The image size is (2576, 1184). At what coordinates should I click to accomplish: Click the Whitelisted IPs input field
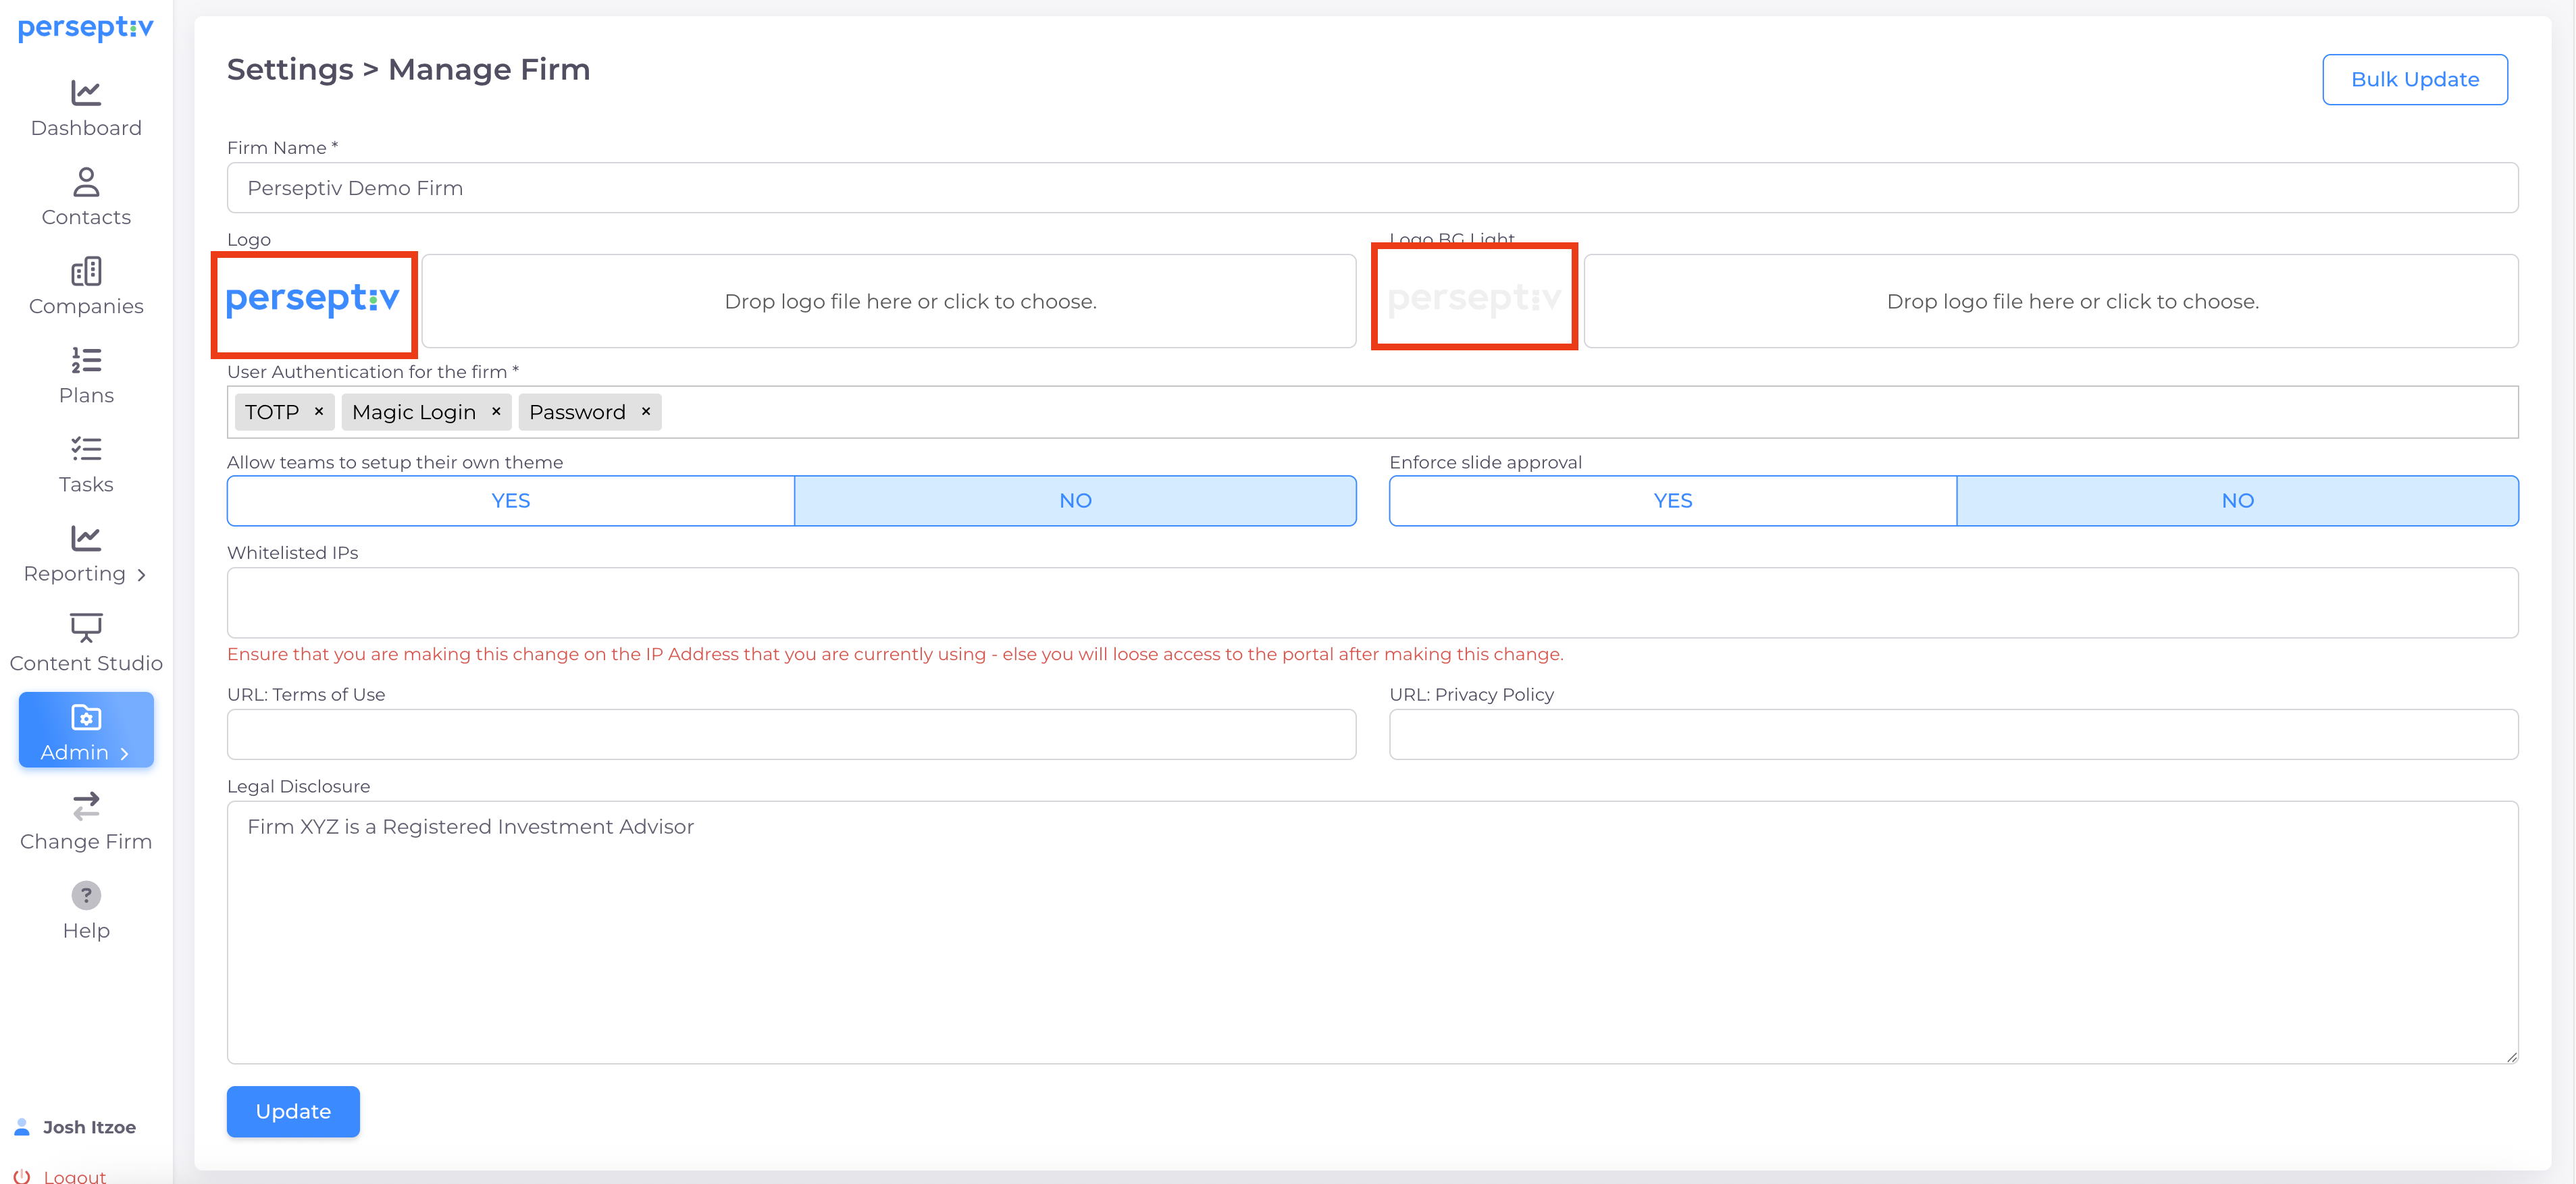click(1371, 603)
